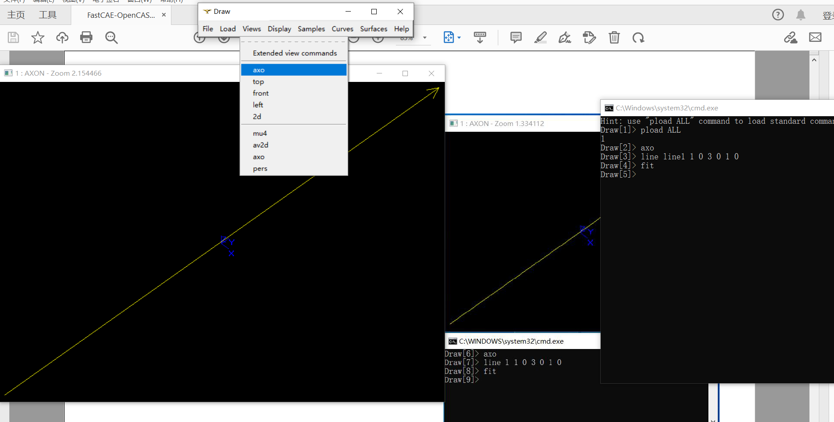Click the AXON Zoom 2.154466 window icon
Screen dimensions: 834x422
click(x=8, y=73)
